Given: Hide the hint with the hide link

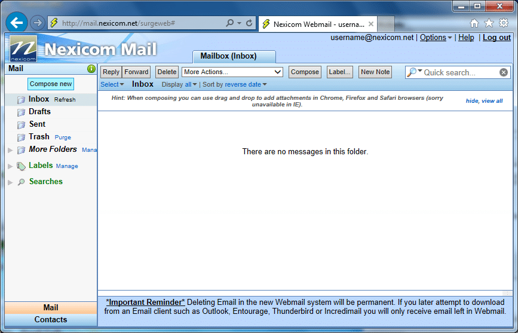Looking at the screenshot, I should pyautogui.click(x=472, y=101).
